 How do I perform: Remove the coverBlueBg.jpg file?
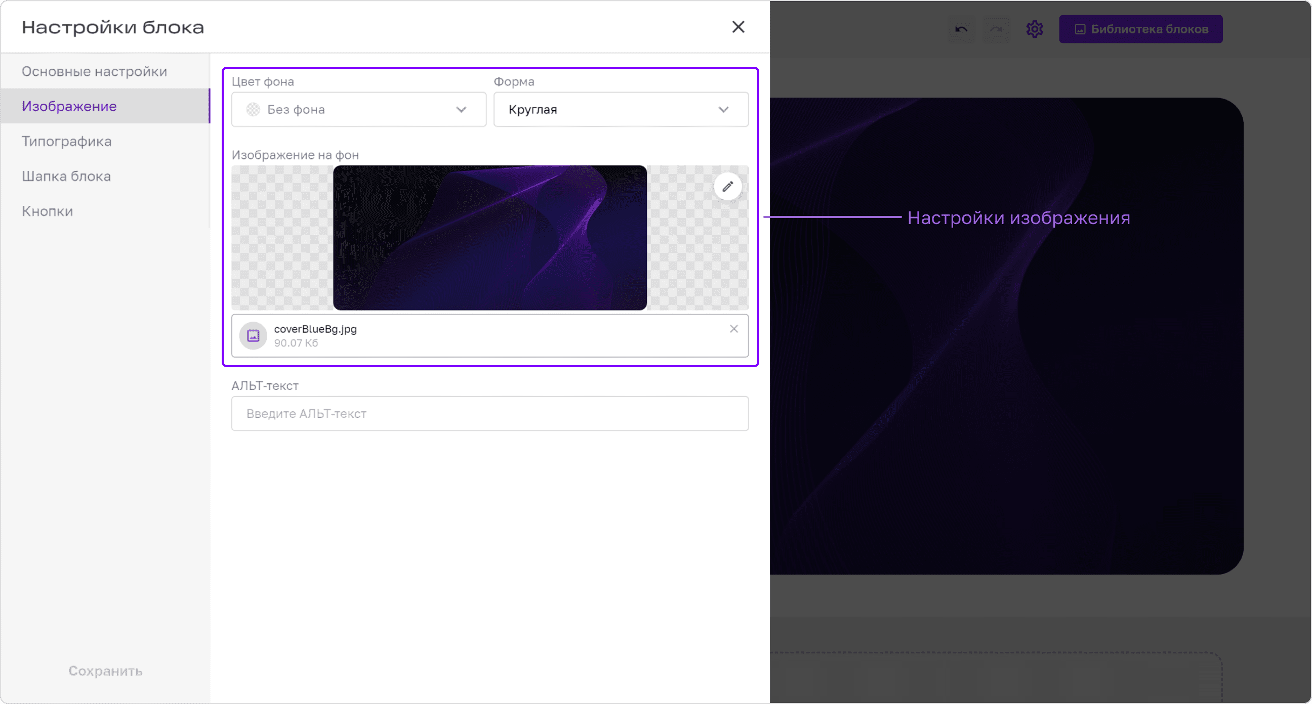733,329
